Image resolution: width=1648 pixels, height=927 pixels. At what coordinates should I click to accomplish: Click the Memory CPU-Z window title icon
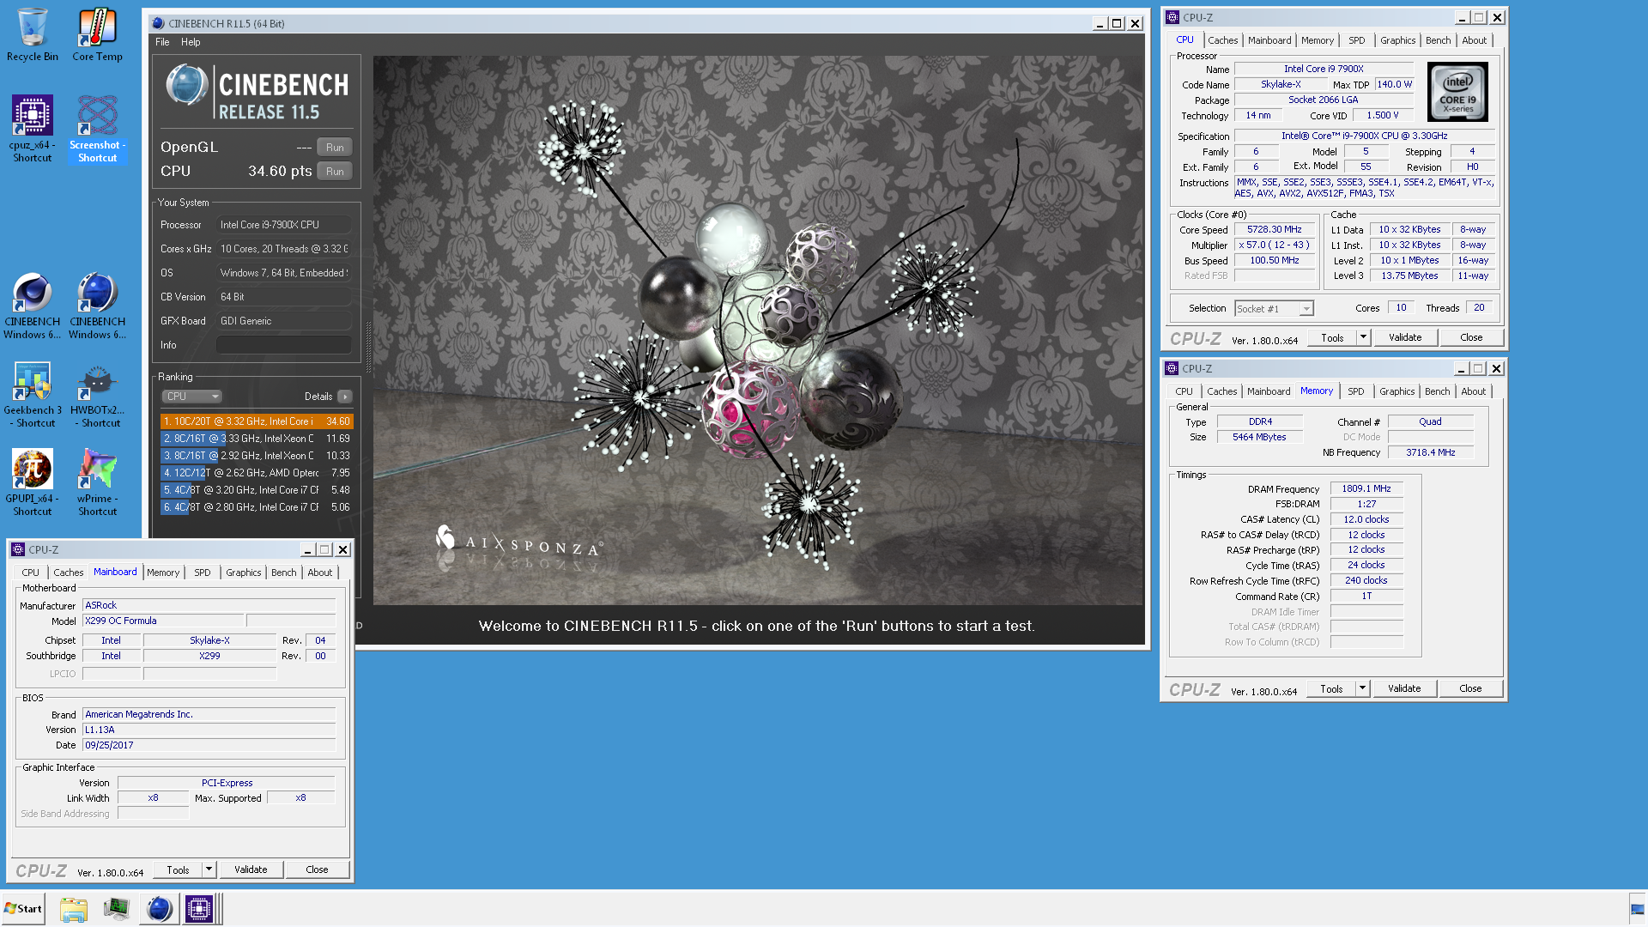tap(1172, 368)
